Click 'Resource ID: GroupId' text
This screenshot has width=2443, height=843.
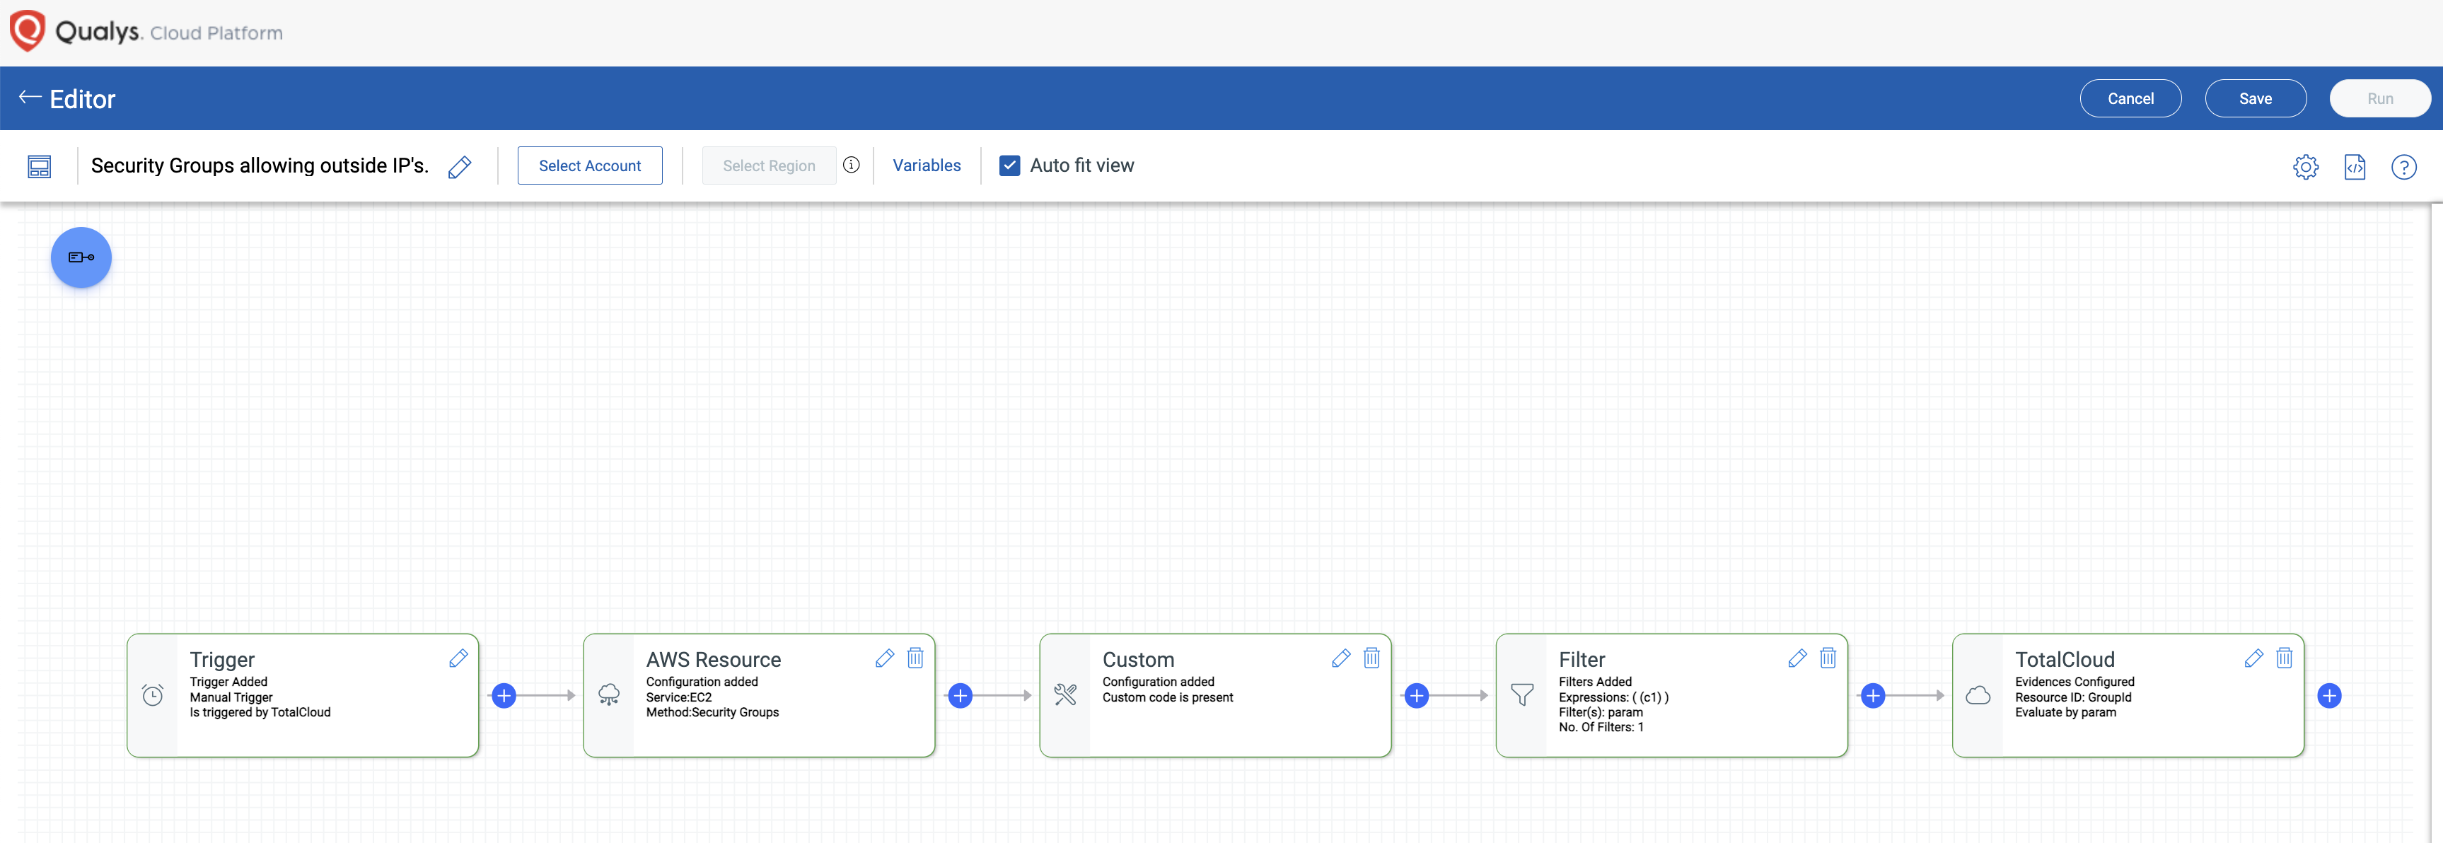(2073, 697)
